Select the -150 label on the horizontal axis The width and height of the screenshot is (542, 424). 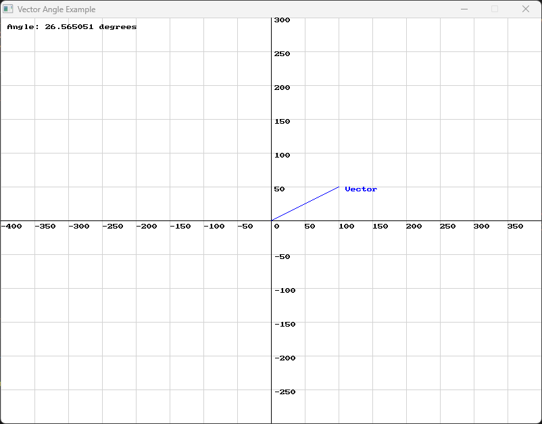tap(180, 227)
